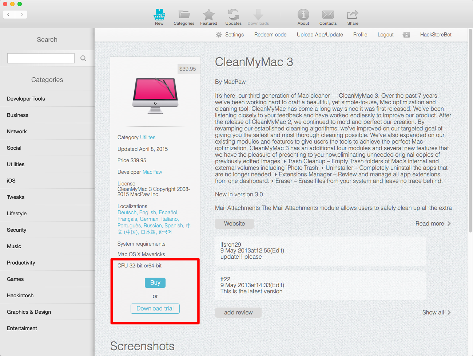
Task: Click 'New in version 3.0' text
Action: (x=239, y=195)
